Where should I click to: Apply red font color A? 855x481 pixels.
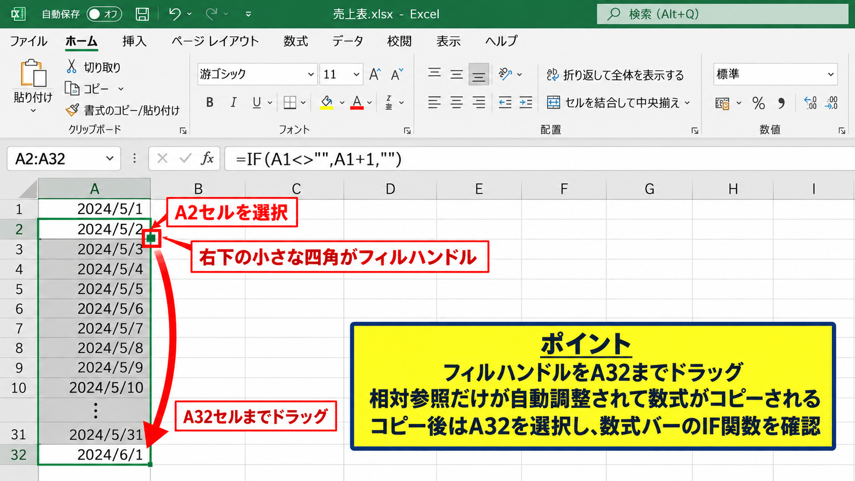coord(357,103)
